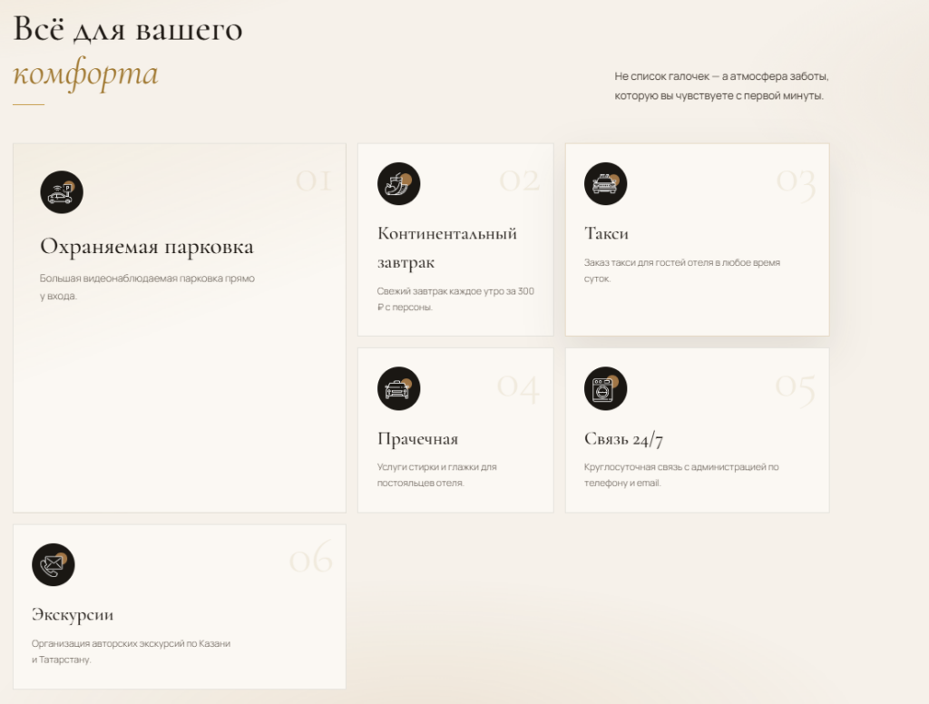Viewport: 929px width, 704px height.
Task: Click the Связь 24/7 title
Action: (x=623, y=439)
